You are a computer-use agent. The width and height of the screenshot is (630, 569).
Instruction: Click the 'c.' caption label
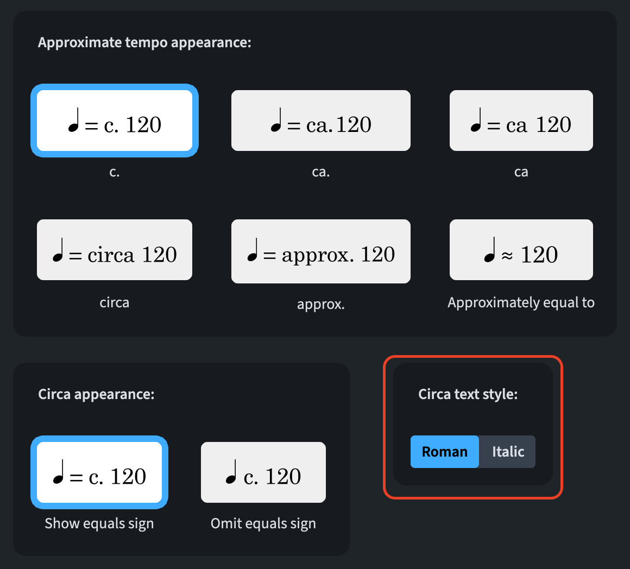tap(115, 172)
